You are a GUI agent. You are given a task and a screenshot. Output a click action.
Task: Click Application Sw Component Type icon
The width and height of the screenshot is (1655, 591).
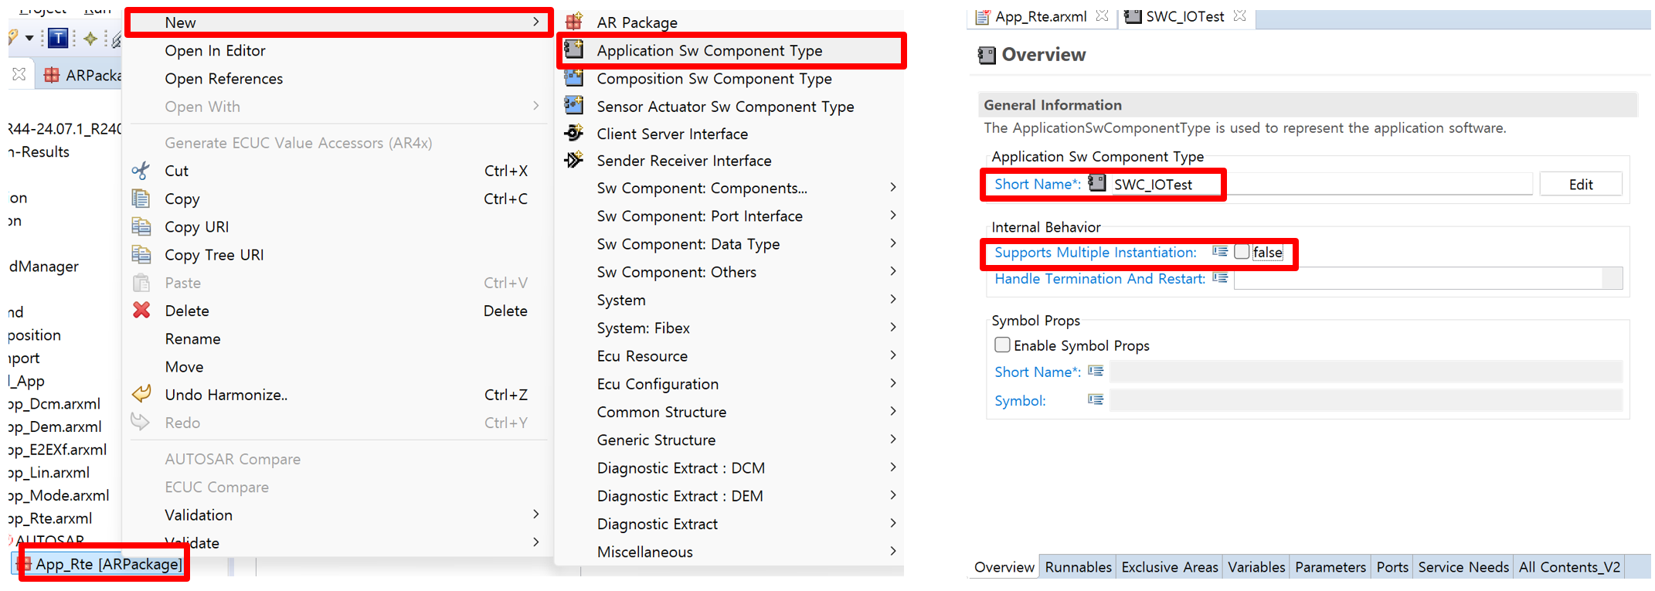(574, 49)
